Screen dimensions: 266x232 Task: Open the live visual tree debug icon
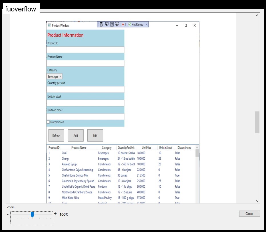[102, 25]
